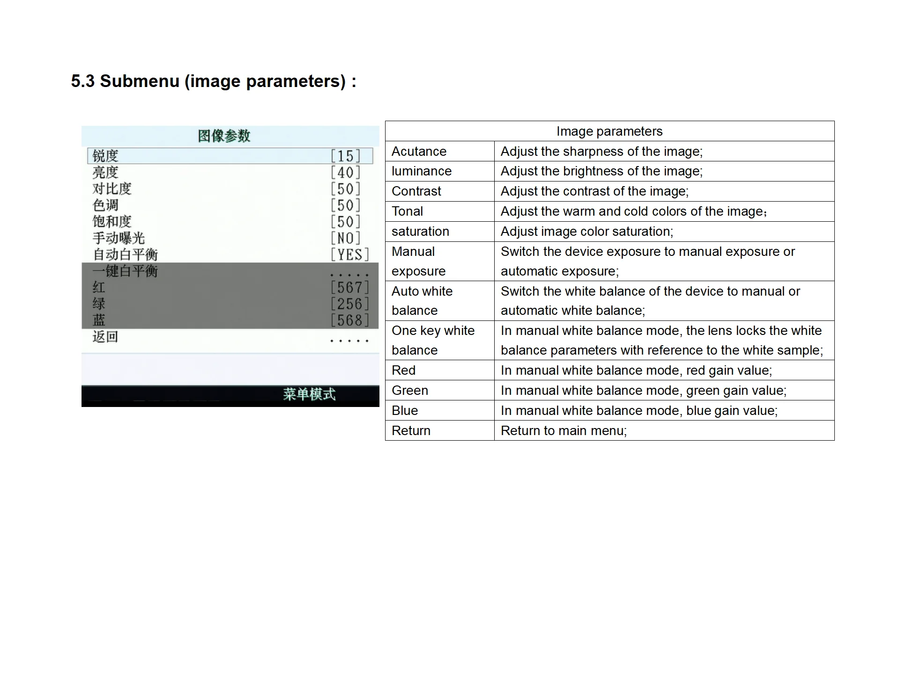Click the green gain value [256]
Screen dimensions: 921x690
coord(349,304)
